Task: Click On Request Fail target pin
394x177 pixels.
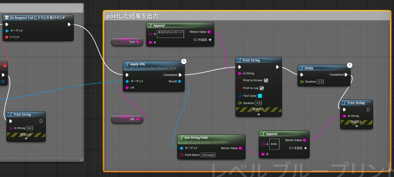Action: point(7,31)
